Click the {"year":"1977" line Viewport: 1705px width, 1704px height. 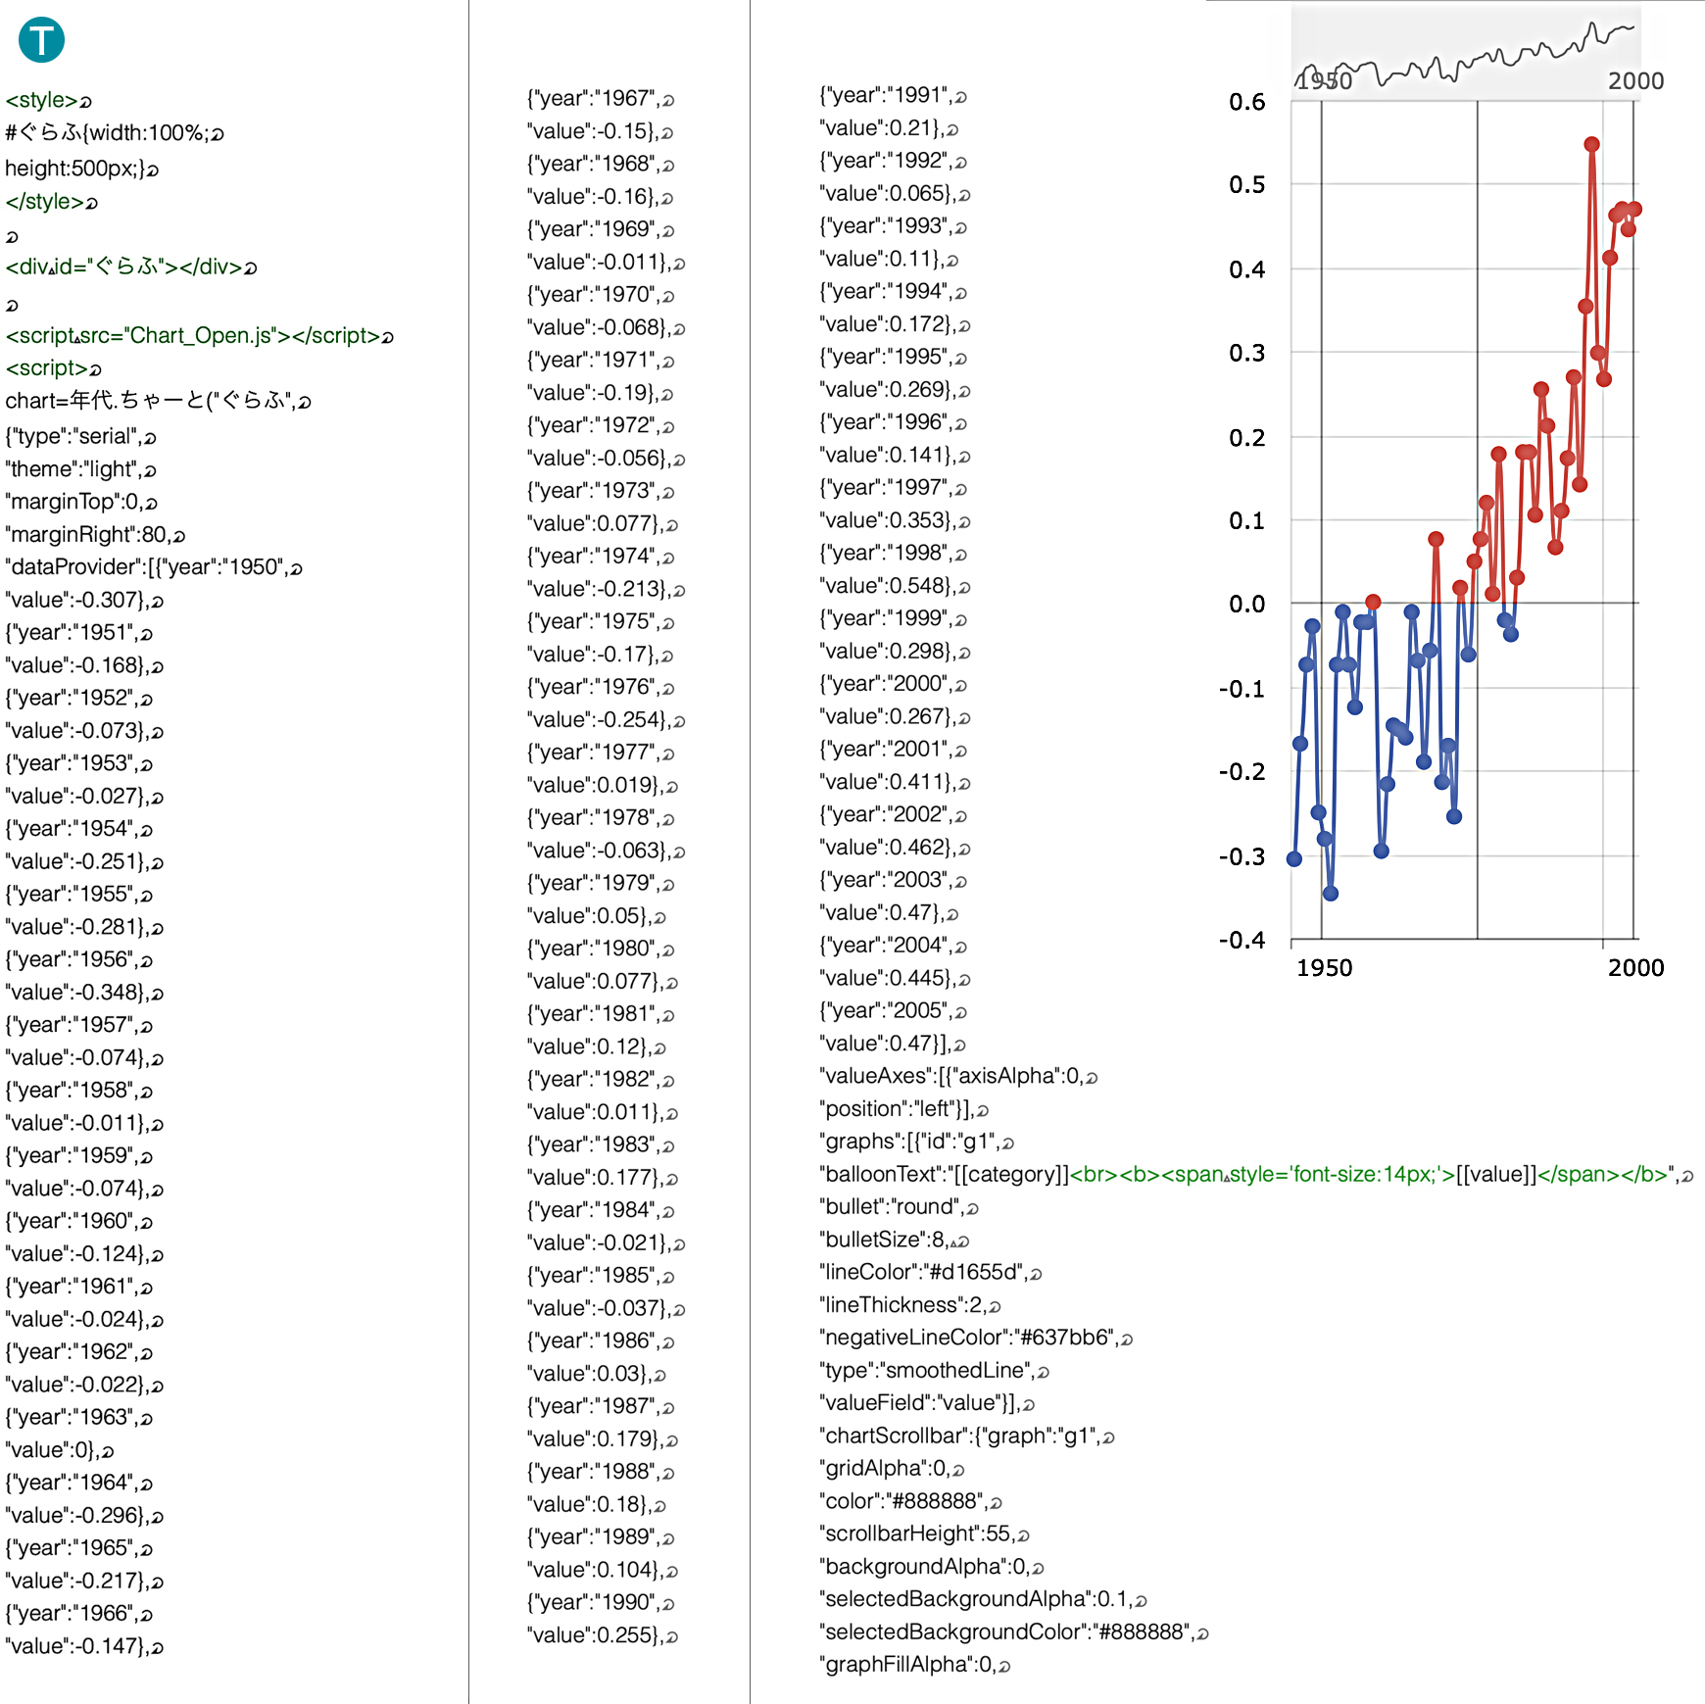coord(601,753)
